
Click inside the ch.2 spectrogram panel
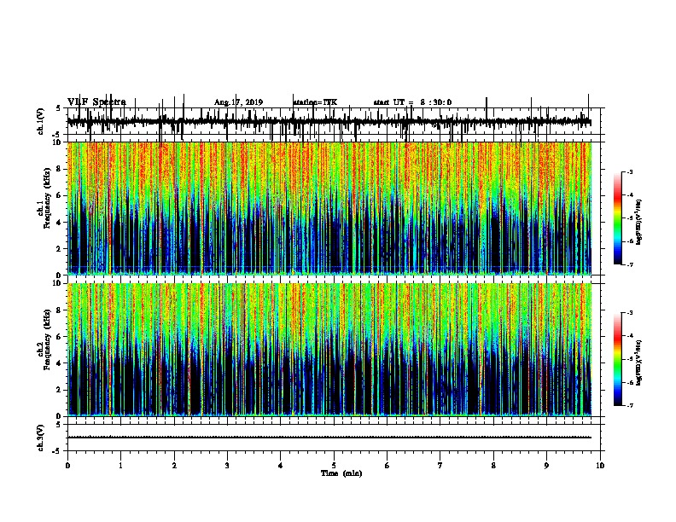click(329, 350)
